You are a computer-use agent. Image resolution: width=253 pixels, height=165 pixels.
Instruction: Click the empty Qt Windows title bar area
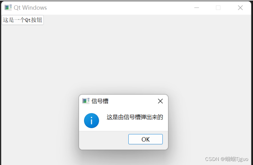(119, 8)
